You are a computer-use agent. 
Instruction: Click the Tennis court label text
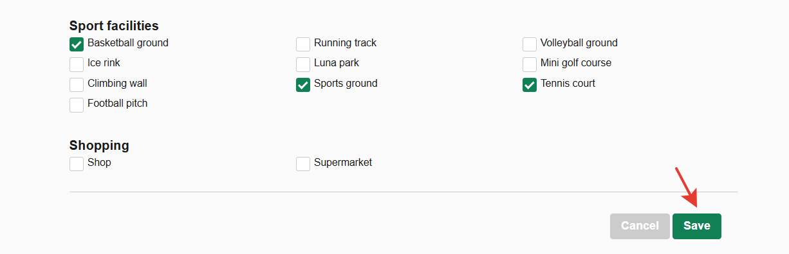coord(568,83)
